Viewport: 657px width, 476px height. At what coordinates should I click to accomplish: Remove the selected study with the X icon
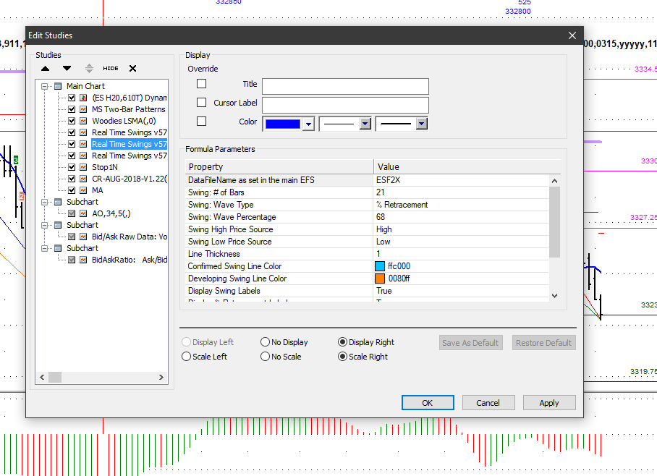point(132,68)
